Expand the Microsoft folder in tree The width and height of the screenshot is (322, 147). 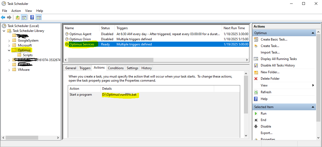point(9,45)
